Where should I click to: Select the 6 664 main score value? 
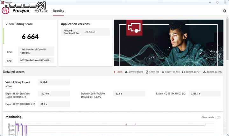point(30,37)
